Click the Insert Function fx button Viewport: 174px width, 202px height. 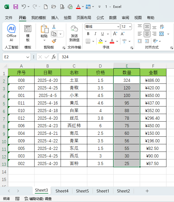54,57
